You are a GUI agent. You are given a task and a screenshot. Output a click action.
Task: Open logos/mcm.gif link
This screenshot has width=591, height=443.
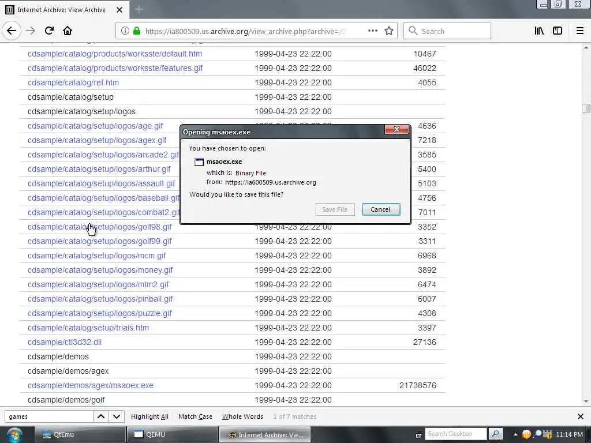click(x=97, y=256)
